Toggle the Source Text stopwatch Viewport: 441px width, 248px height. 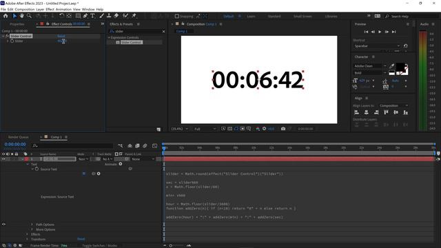coord(37,169)
